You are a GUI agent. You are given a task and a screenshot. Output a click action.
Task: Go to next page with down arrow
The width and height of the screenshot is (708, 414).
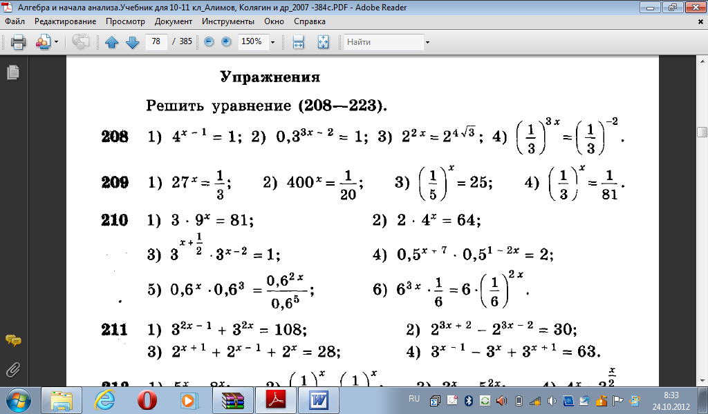coord(132,42)
